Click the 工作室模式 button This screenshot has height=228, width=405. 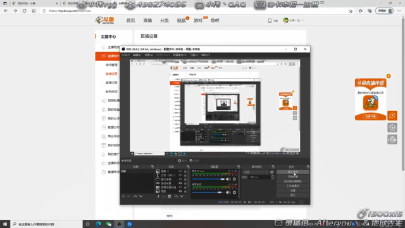[x=292, y=186]
